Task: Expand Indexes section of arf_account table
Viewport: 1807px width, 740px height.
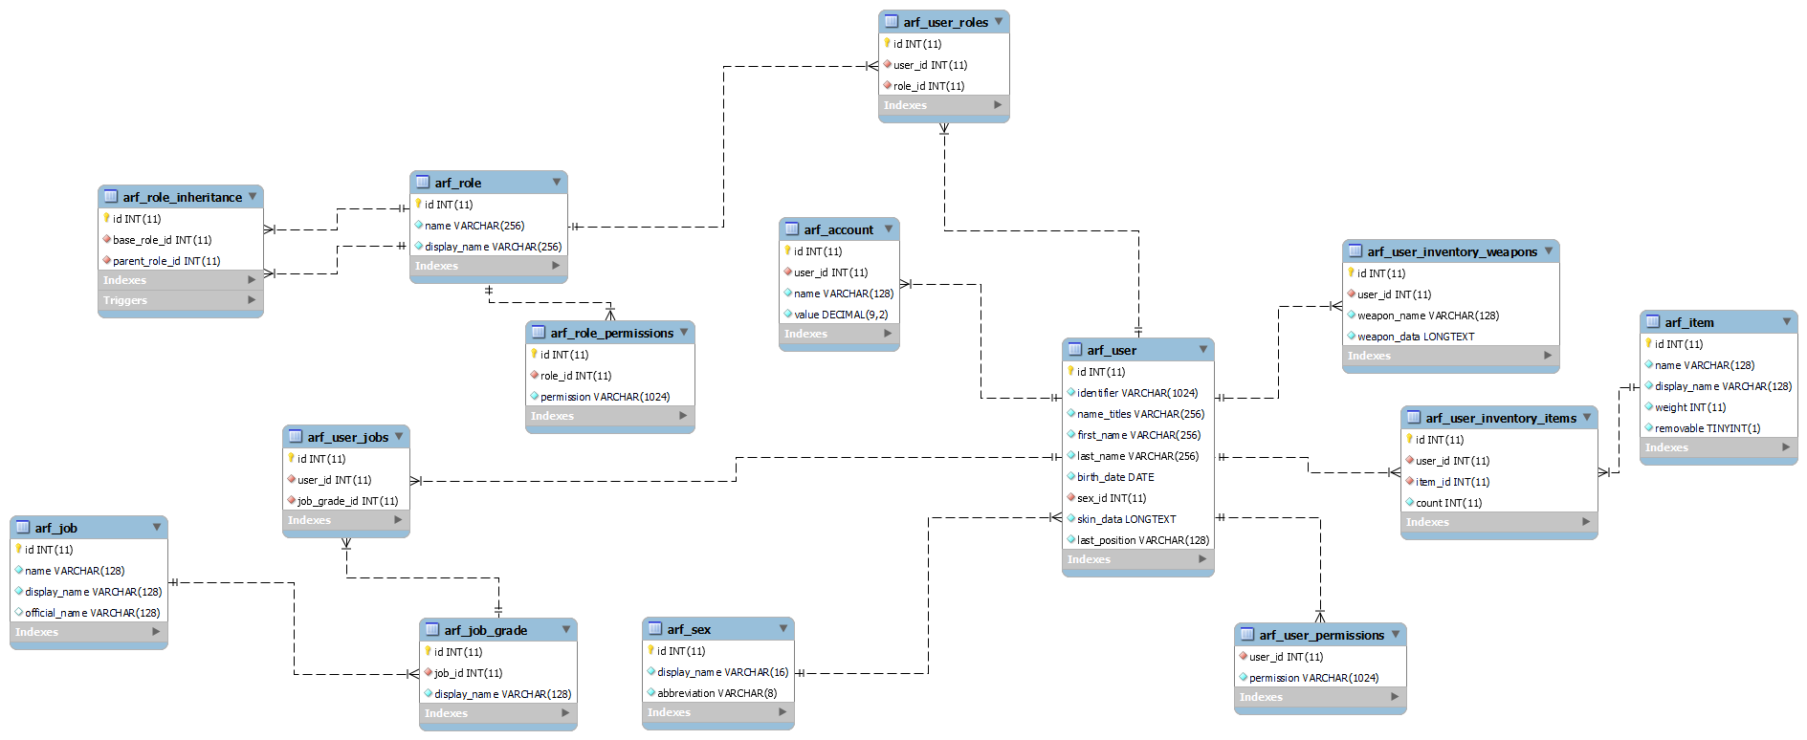Action: click(889, 334)
